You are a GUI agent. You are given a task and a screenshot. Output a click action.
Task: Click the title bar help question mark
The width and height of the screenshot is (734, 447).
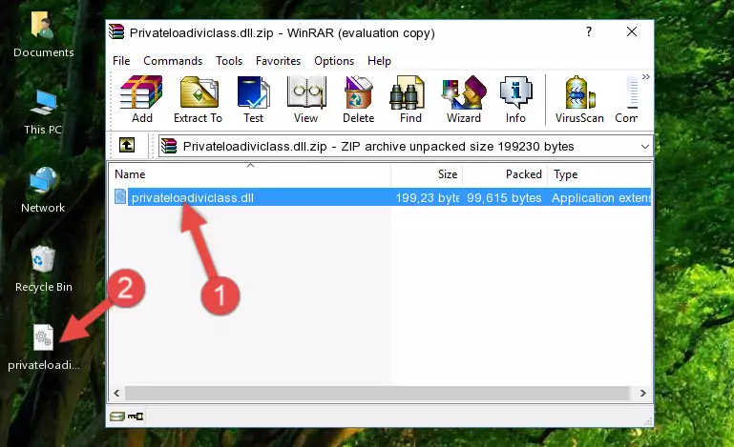coord(589,31)
